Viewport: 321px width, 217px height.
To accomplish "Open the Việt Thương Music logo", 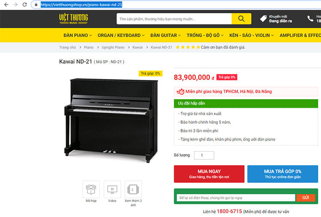I will (x=74, y=19).
